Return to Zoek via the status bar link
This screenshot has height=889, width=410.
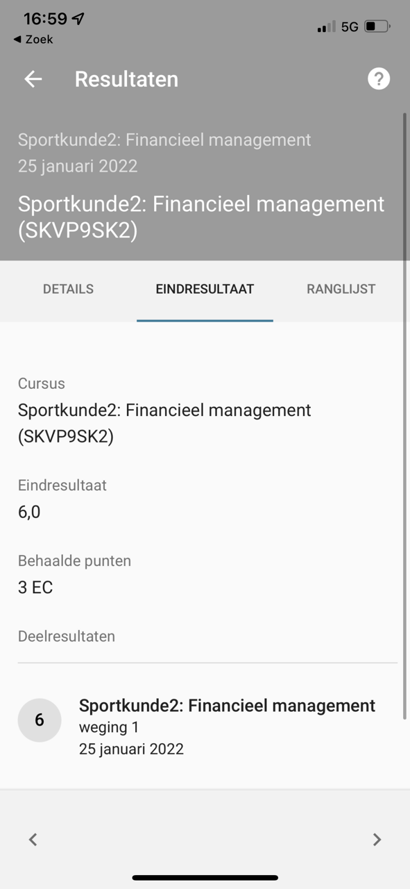pyautogui.click(x=33, y=40)
